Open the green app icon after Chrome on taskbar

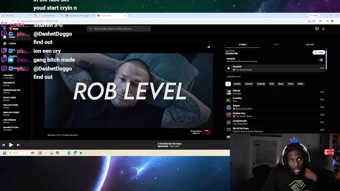tap(81, 153)
